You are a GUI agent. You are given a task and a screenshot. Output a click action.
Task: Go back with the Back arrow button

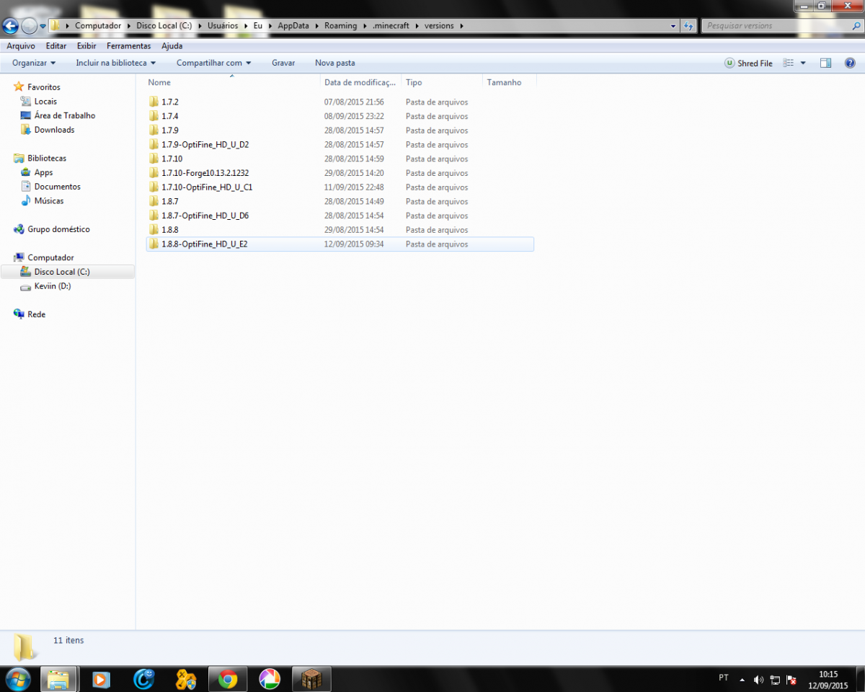click(x=10, y=26)
